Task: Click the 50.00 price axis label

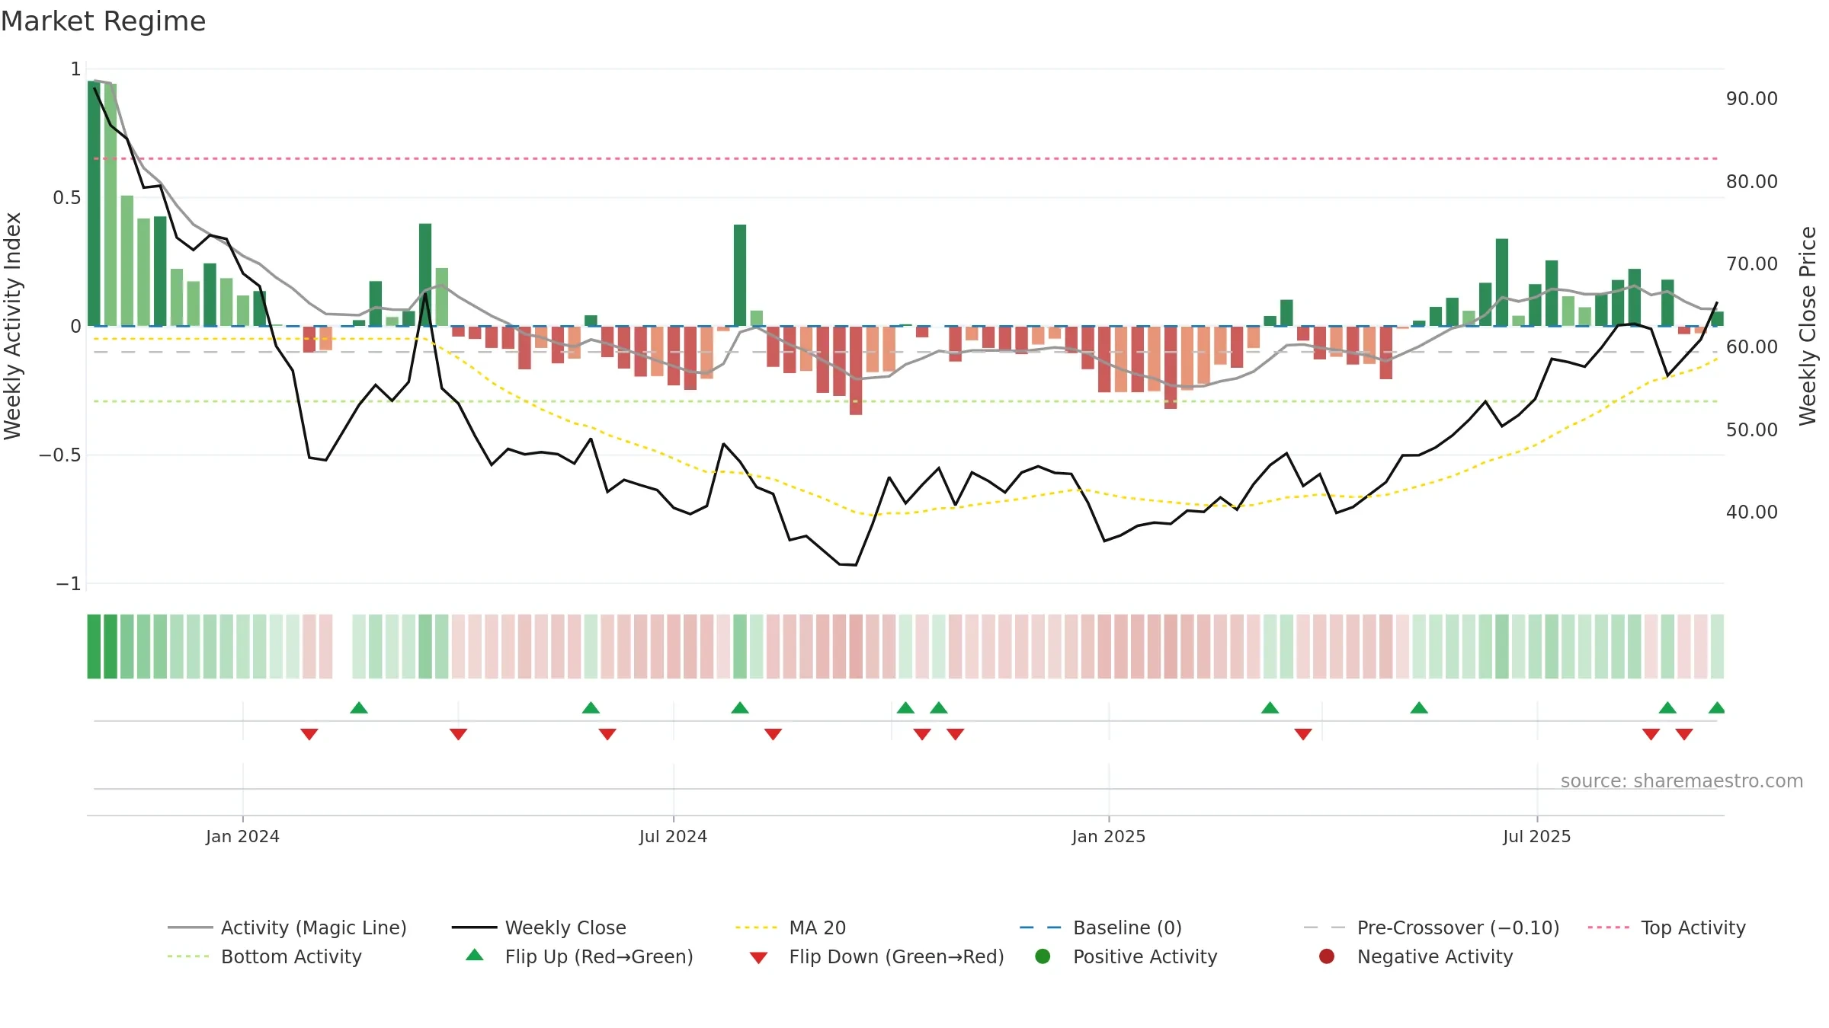Action: coord(1752,429)
